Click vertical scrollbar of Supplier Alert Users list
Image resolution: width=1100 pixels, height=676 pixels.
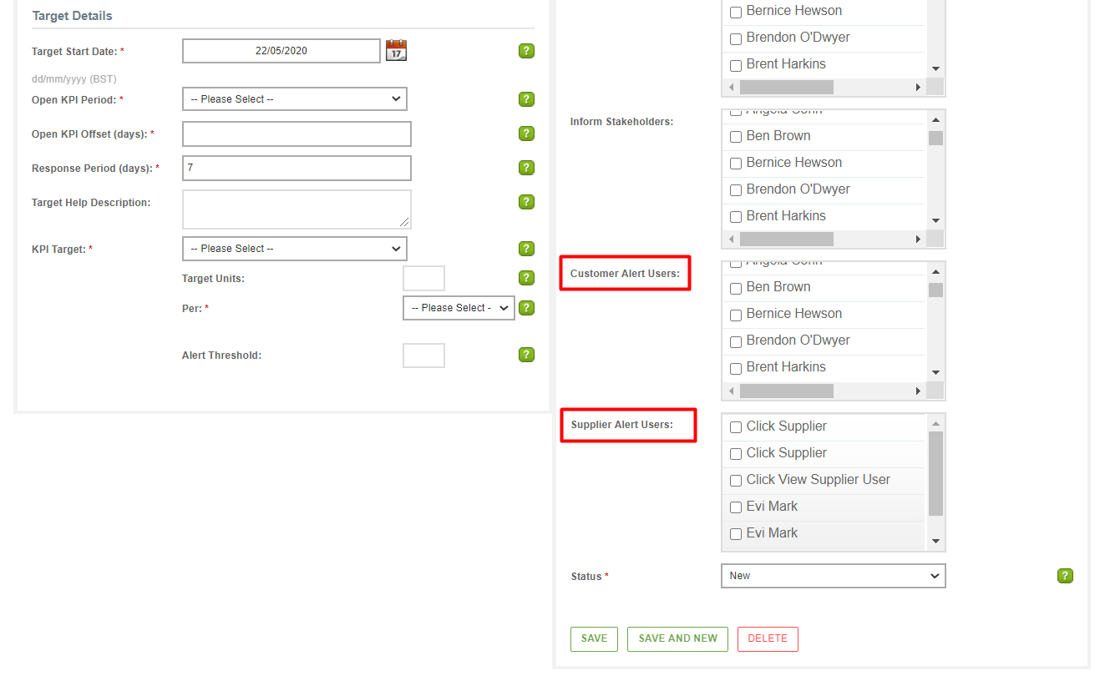click(935, 473)
